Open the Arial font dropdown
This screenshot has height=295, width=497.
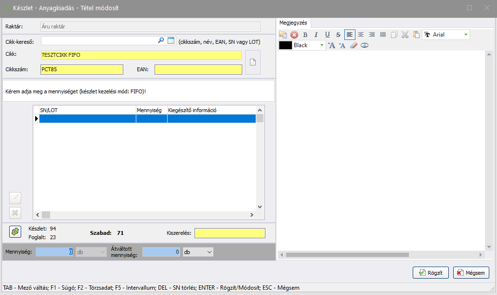coord(465,35)
